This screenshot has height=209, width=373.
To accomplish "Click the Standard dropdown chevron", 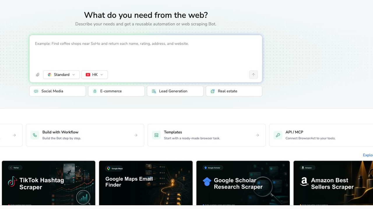I will click(x=74, y=75).
